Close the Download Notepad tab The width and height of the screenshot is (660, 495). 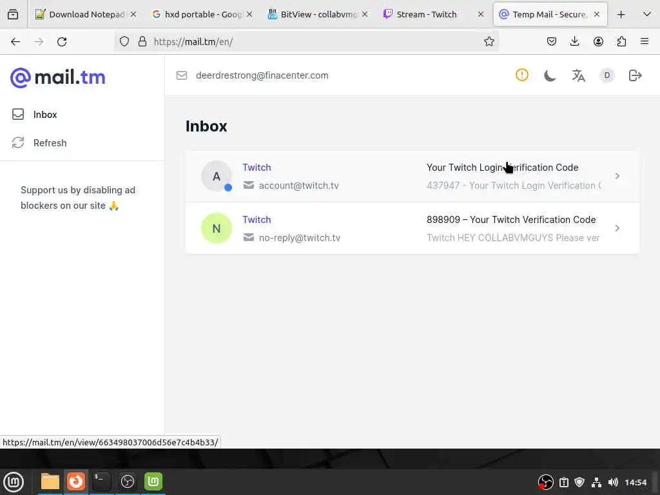pyautogui.click(x=133, y=14)
